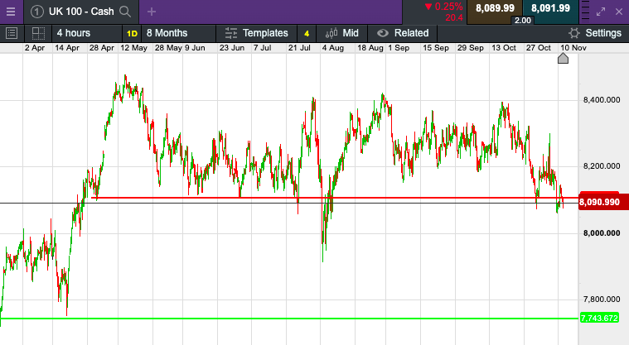Expand chart to full screen

(601, 12)
